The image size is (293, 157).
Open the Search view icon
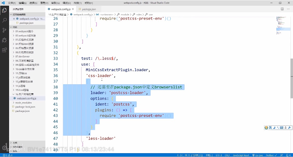click(4, 20)
